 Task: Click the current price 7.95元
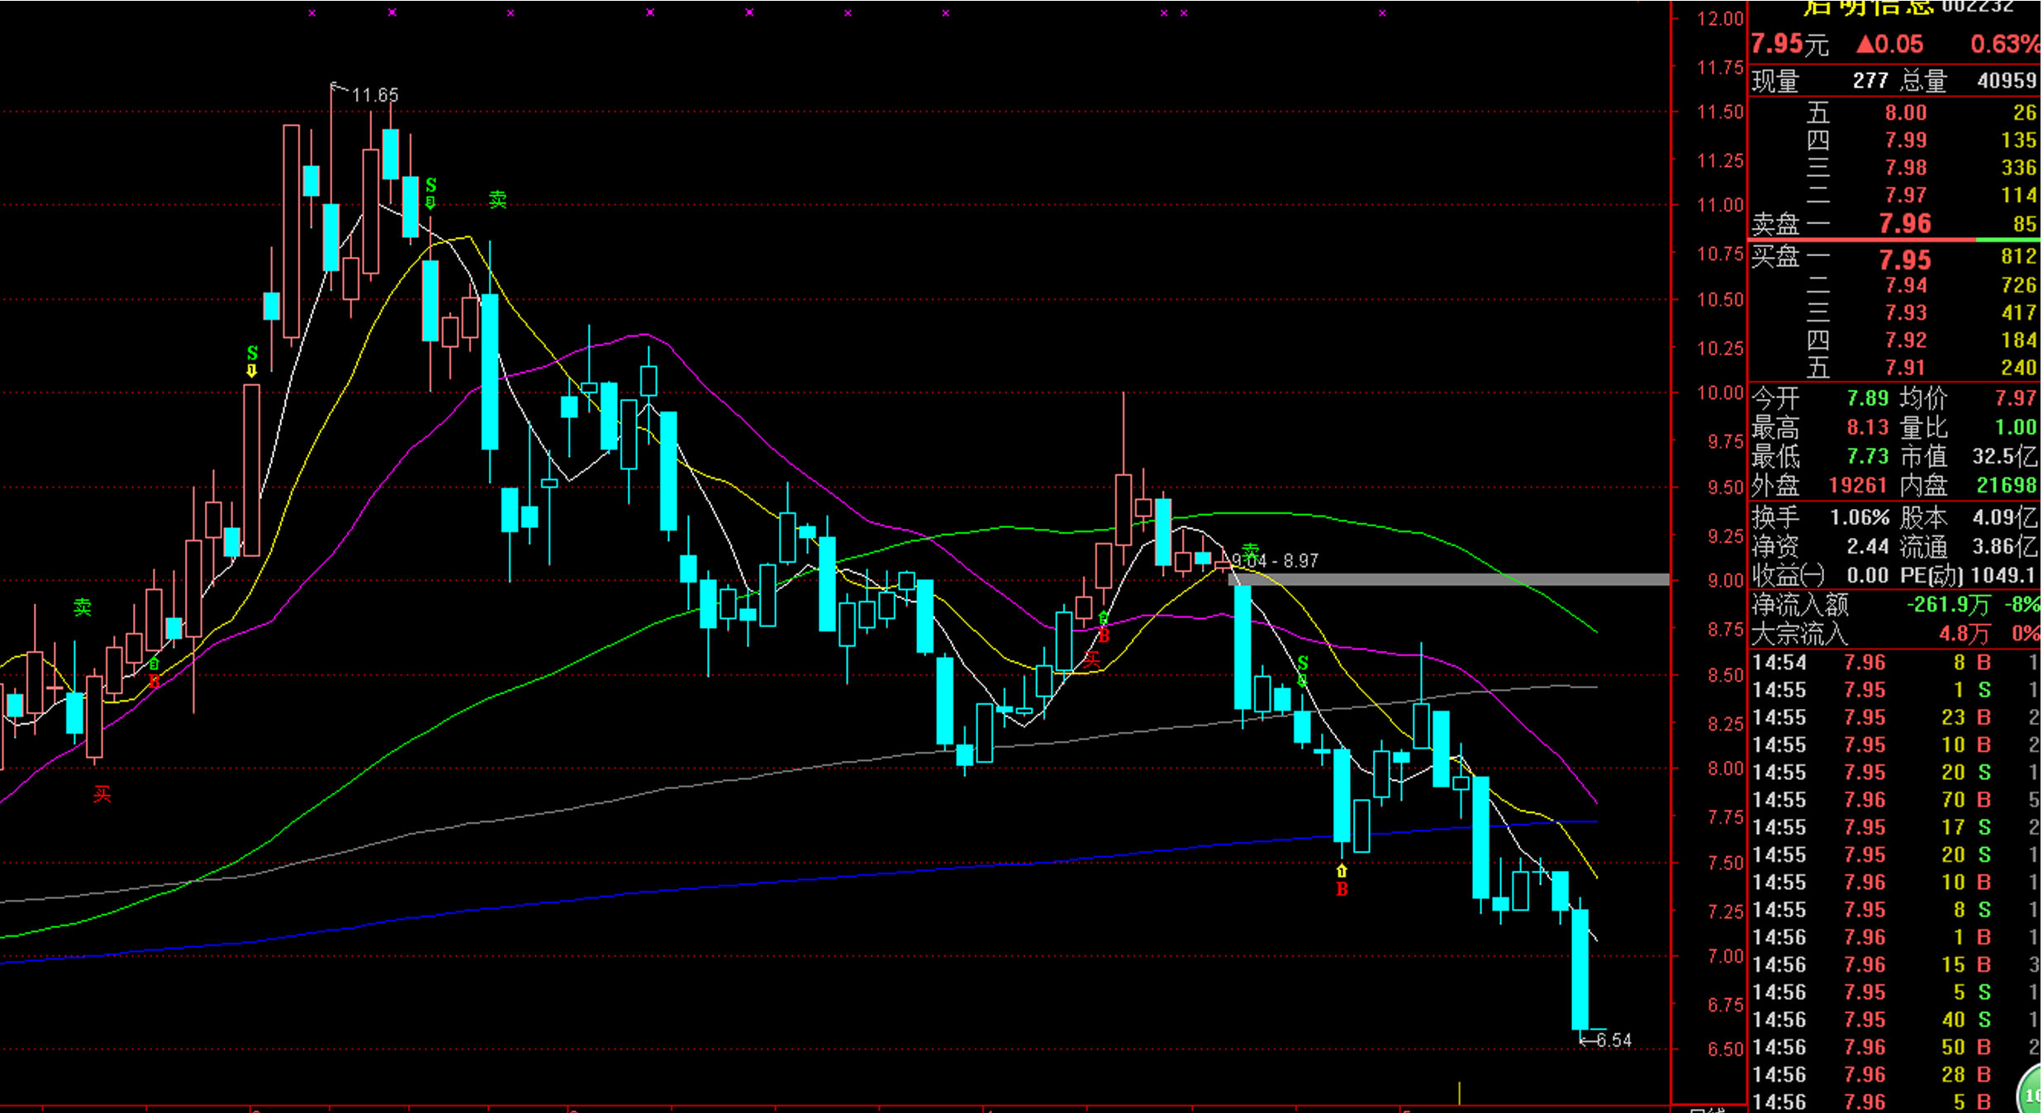[1790, 44]
